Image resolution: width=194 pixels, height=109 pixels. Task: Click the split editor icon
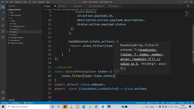[x=188, y=6]
